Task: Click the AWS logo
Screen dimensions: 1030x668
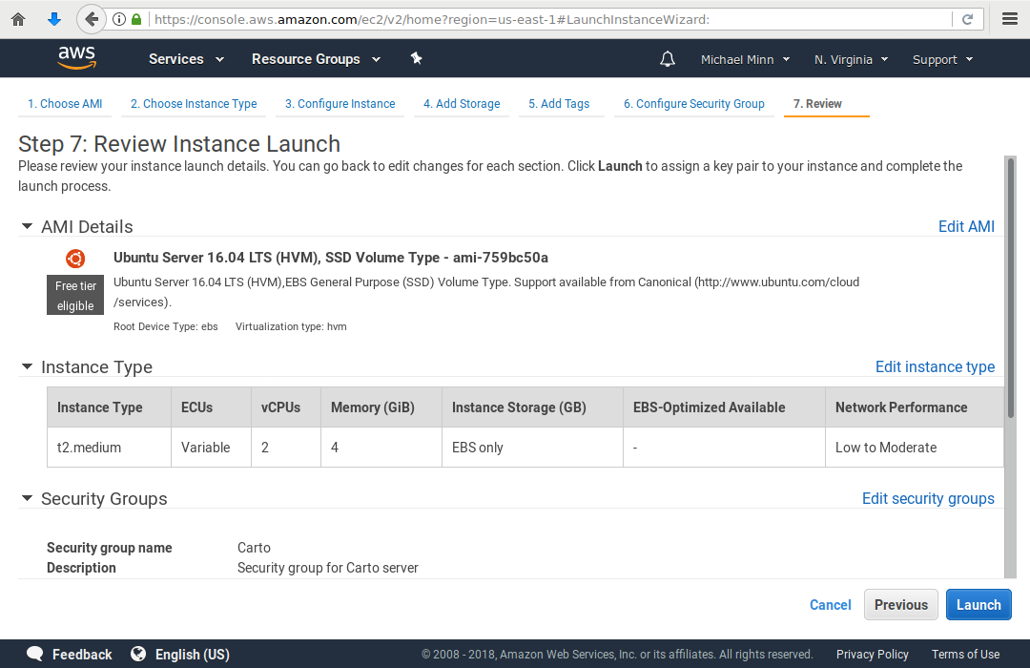Action: tap(76, 58)
